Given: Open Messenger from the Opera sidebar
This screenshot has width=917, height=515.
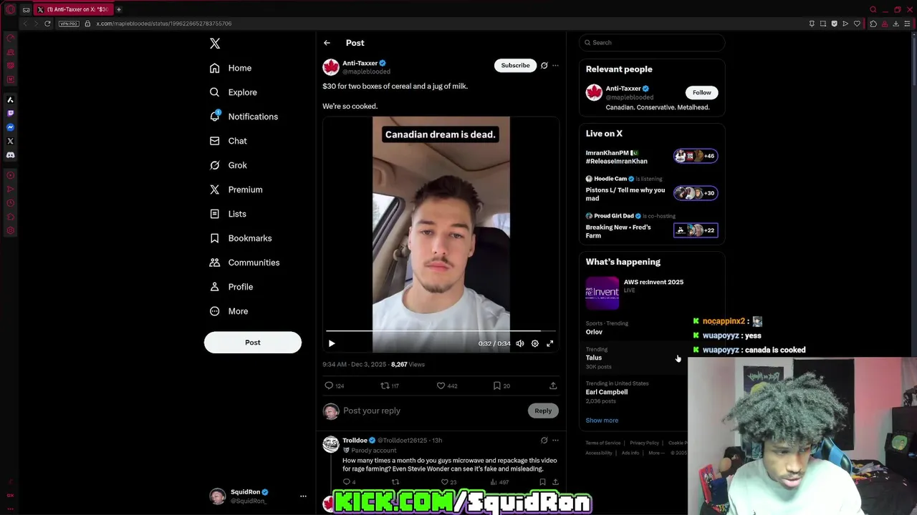Looking at the screenshot, I should (10, 127).
